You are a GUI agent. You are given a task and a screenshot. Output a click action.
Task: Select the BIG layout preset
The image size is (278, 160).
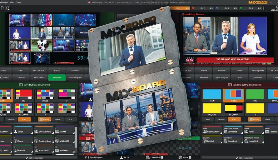(x=23, y=95)
